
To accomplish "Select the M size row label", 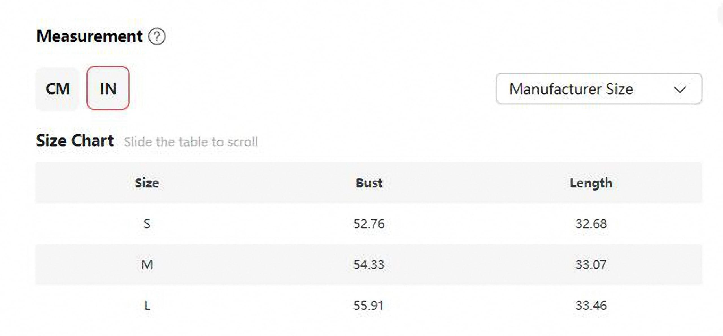I will pos(147,265).
